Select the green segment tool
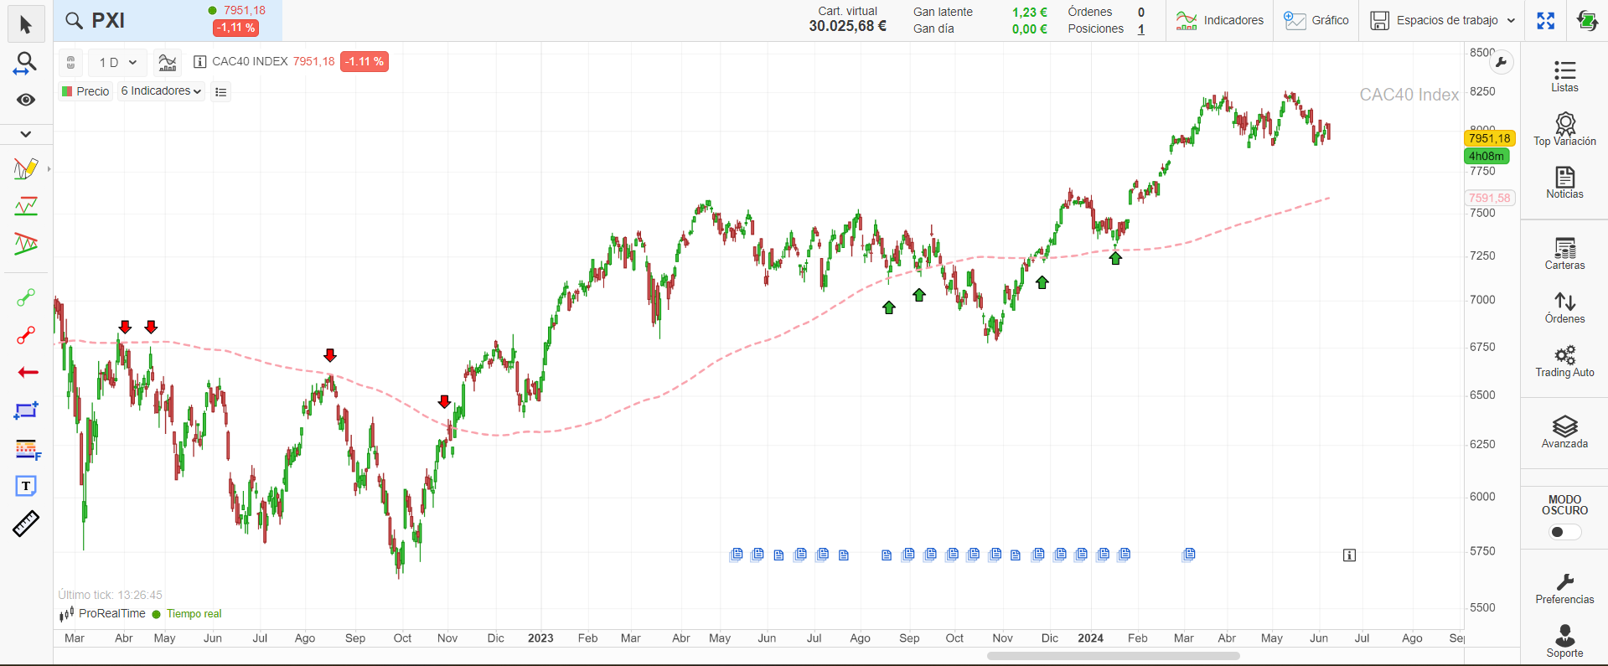Screen dimensions: 1608x666 pos(26,297)
